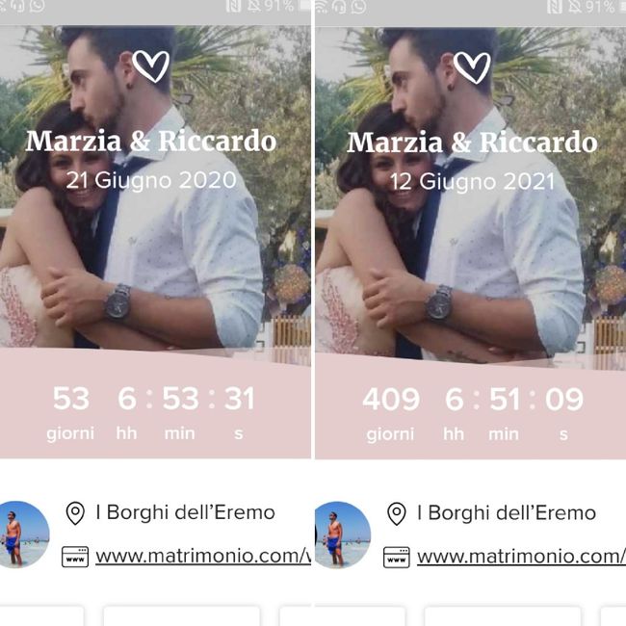Tap the heart icon on right wedding card

pyautogui.click(x=472, y=67)
